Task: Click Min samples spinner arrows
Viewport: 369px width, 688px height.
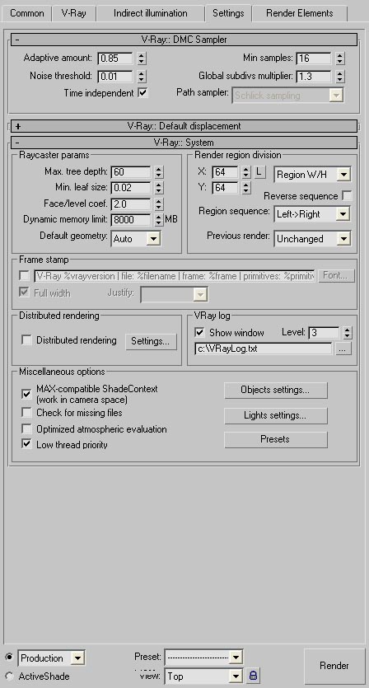Action: [x=339, y=58]
